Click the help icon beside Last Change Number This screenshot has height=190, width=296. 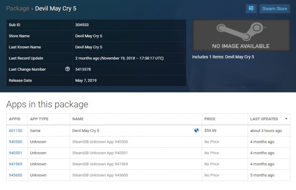click(67, 69)
